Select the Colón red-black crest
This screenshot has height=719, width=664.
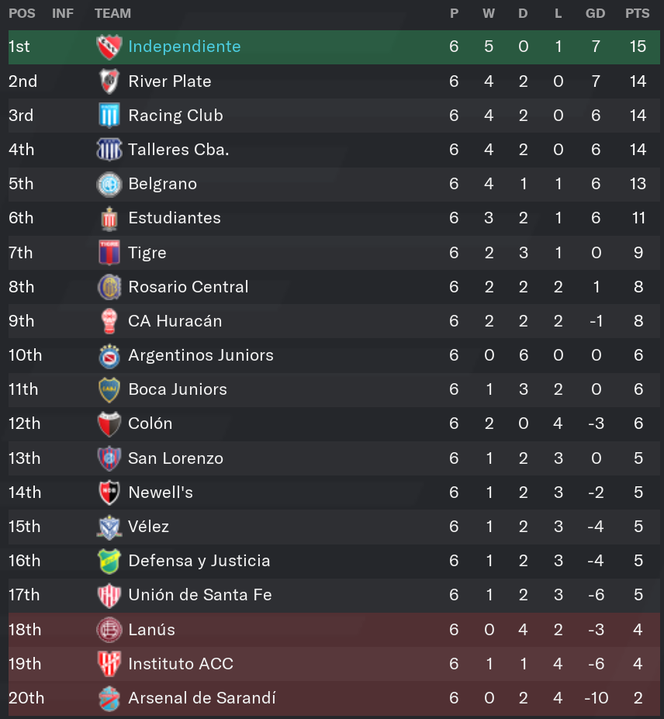[109, 423]
